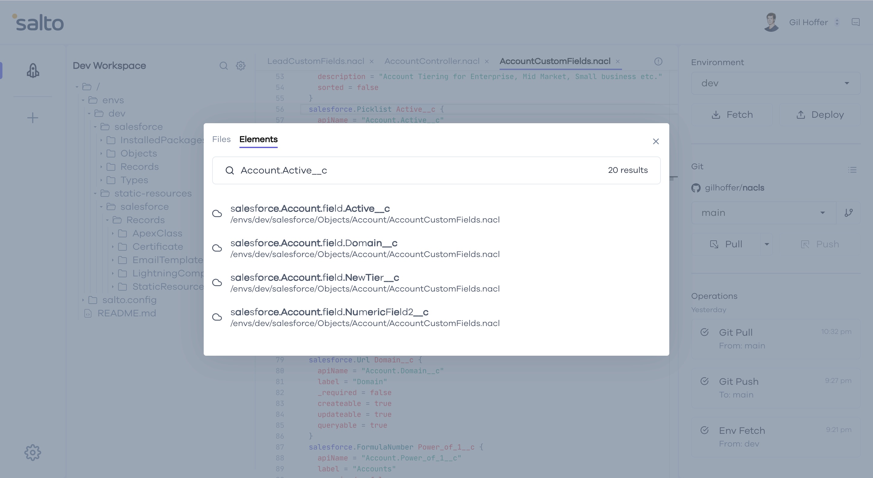Close the search dialog
The width and height of the screenshot is (873, 478).
pos(656,141)
